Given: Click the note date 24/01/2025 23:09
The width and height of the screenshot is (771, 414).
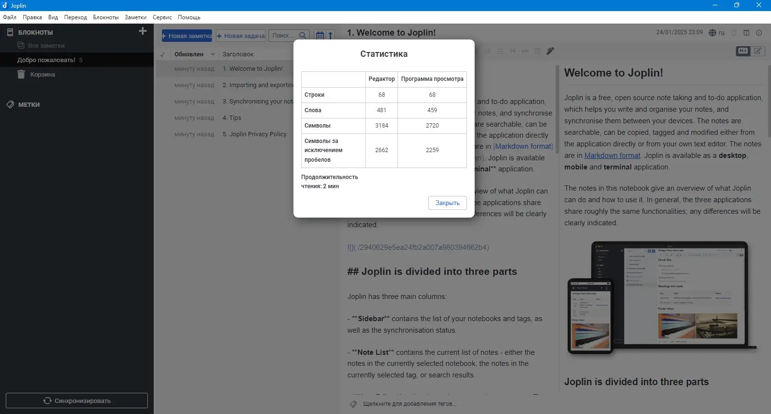Looking at the screenshot, I should (x=679, y=32).
